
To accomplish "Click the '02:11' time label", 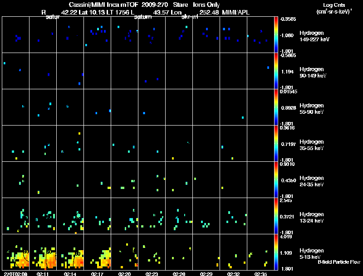I will [43, 274].
